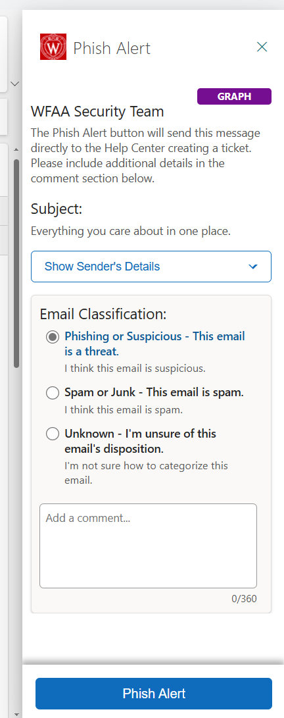This screenshot has width=284, height=718.
Task: Click the Email Classification heading
Action: point(103,314)
